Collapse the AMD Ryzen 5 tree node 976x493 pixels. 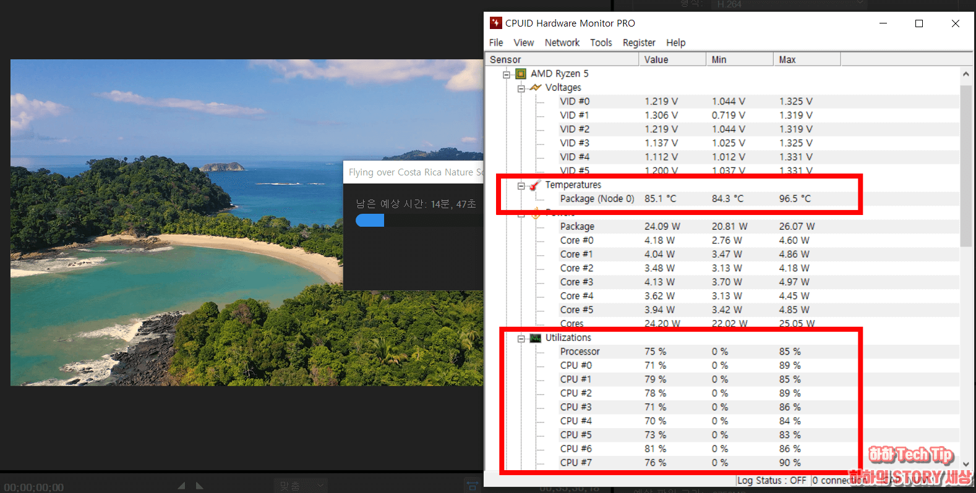[507, 74]
